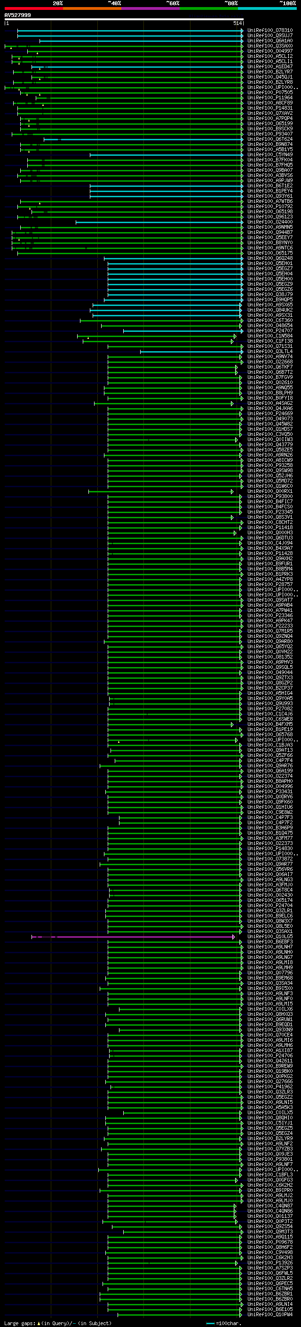Click the UniRef100_C1N584 label

click(x=270, y=336)
